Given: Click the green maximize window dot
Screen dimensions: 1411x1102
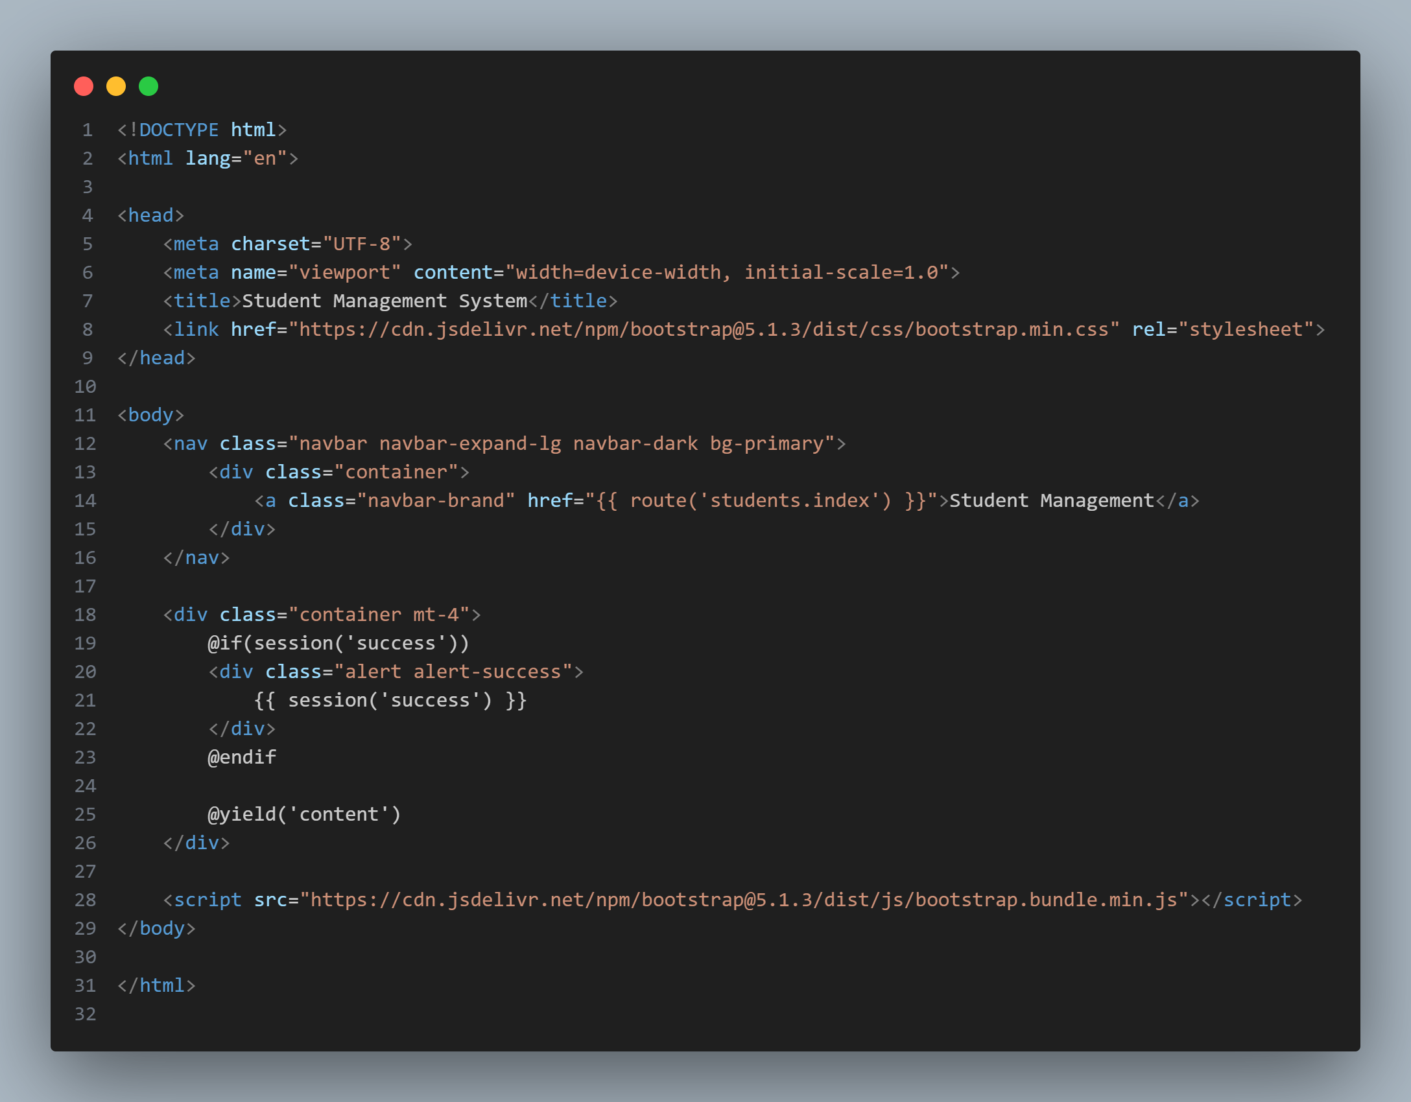Looking at the screenshot, I should pyautogui.click(x=148, y=86).
